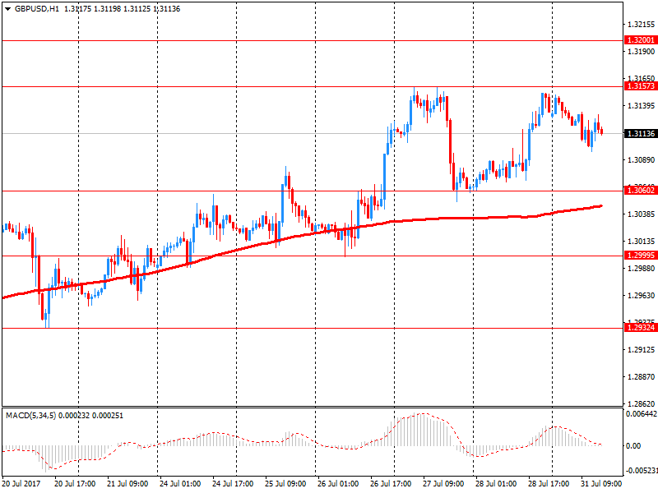
Task: Select the 26 Jul 17:00 time label
Action: 391,484
